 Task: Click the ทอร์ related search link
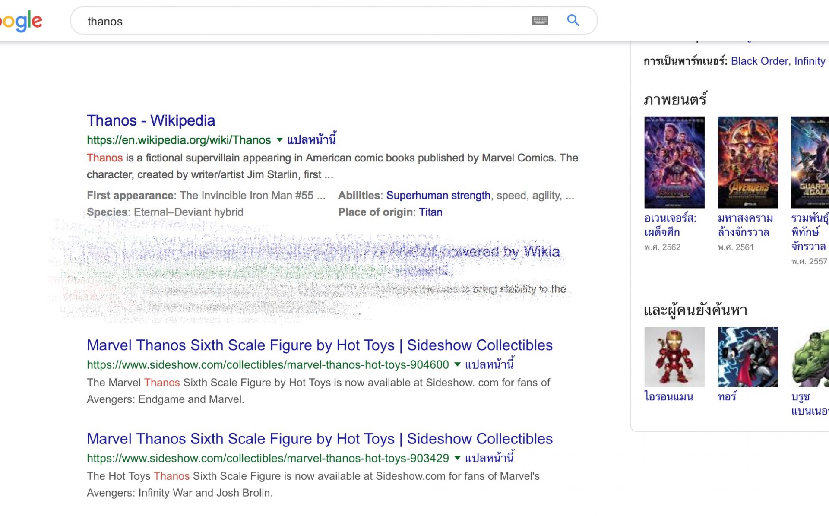point(727,396)
